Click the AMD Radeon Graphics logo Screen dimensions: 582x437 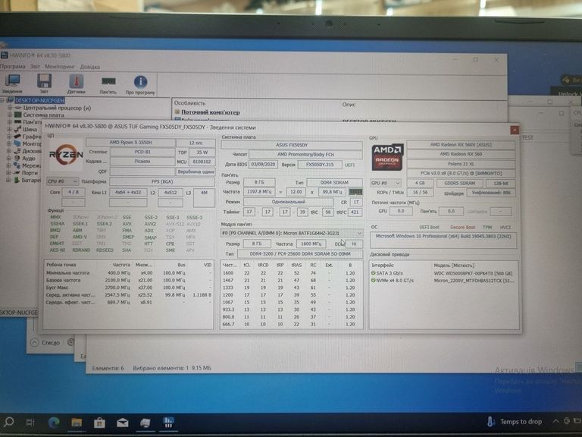coord(386,157)
